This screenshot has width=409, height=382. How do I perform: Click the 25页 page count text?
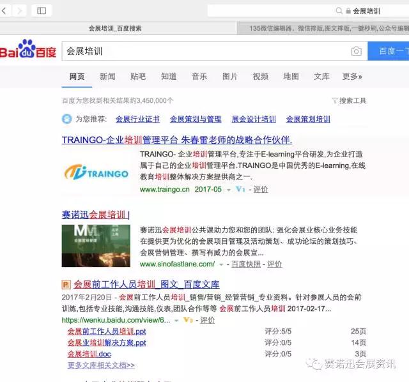pos(359,332)
